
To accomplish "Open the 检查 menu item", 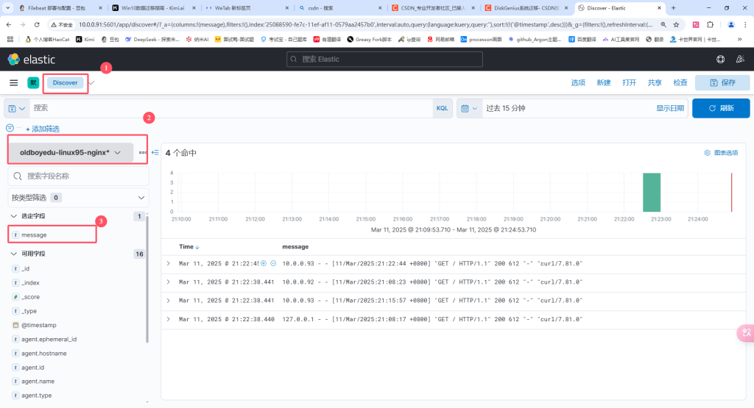I will tap(680, 83).
